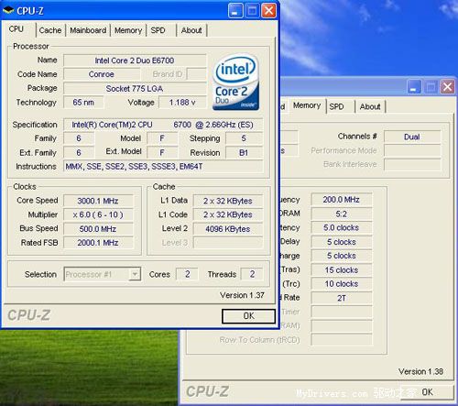Click the Version 1.38 label

pos(420,371)
